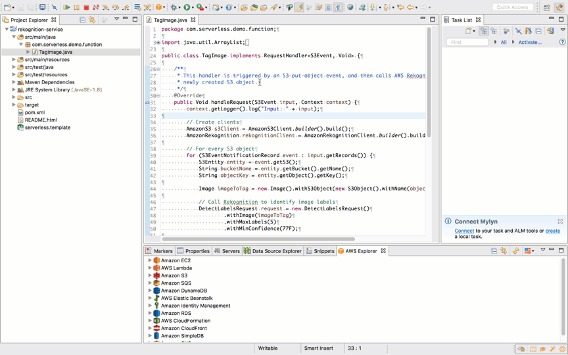The height and width of the screenshot is (355, 568).
Task: Click the Connect link in Mylyn panel
Action: pos(463,231)
